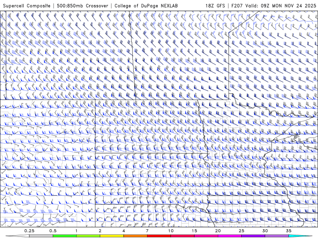Viewport: 318px width, 238px height.
Task: Click the "18Z GFS" model run label
Action: click(215, 6)
